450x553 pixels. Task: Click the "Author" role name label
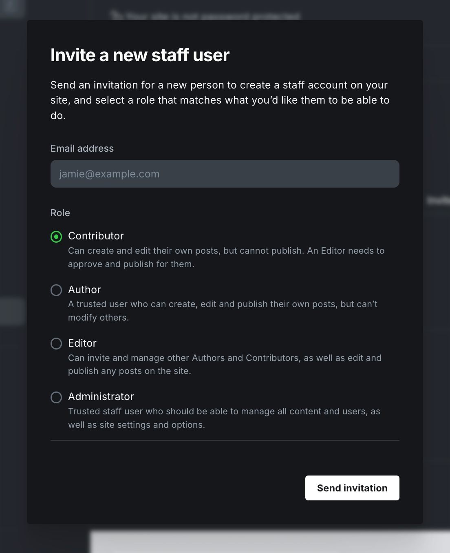tap(84, 290)
